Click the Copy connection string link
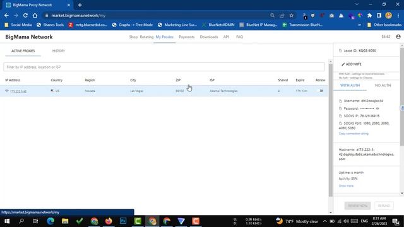Screen dimensions: 404x227 [353, 134]
